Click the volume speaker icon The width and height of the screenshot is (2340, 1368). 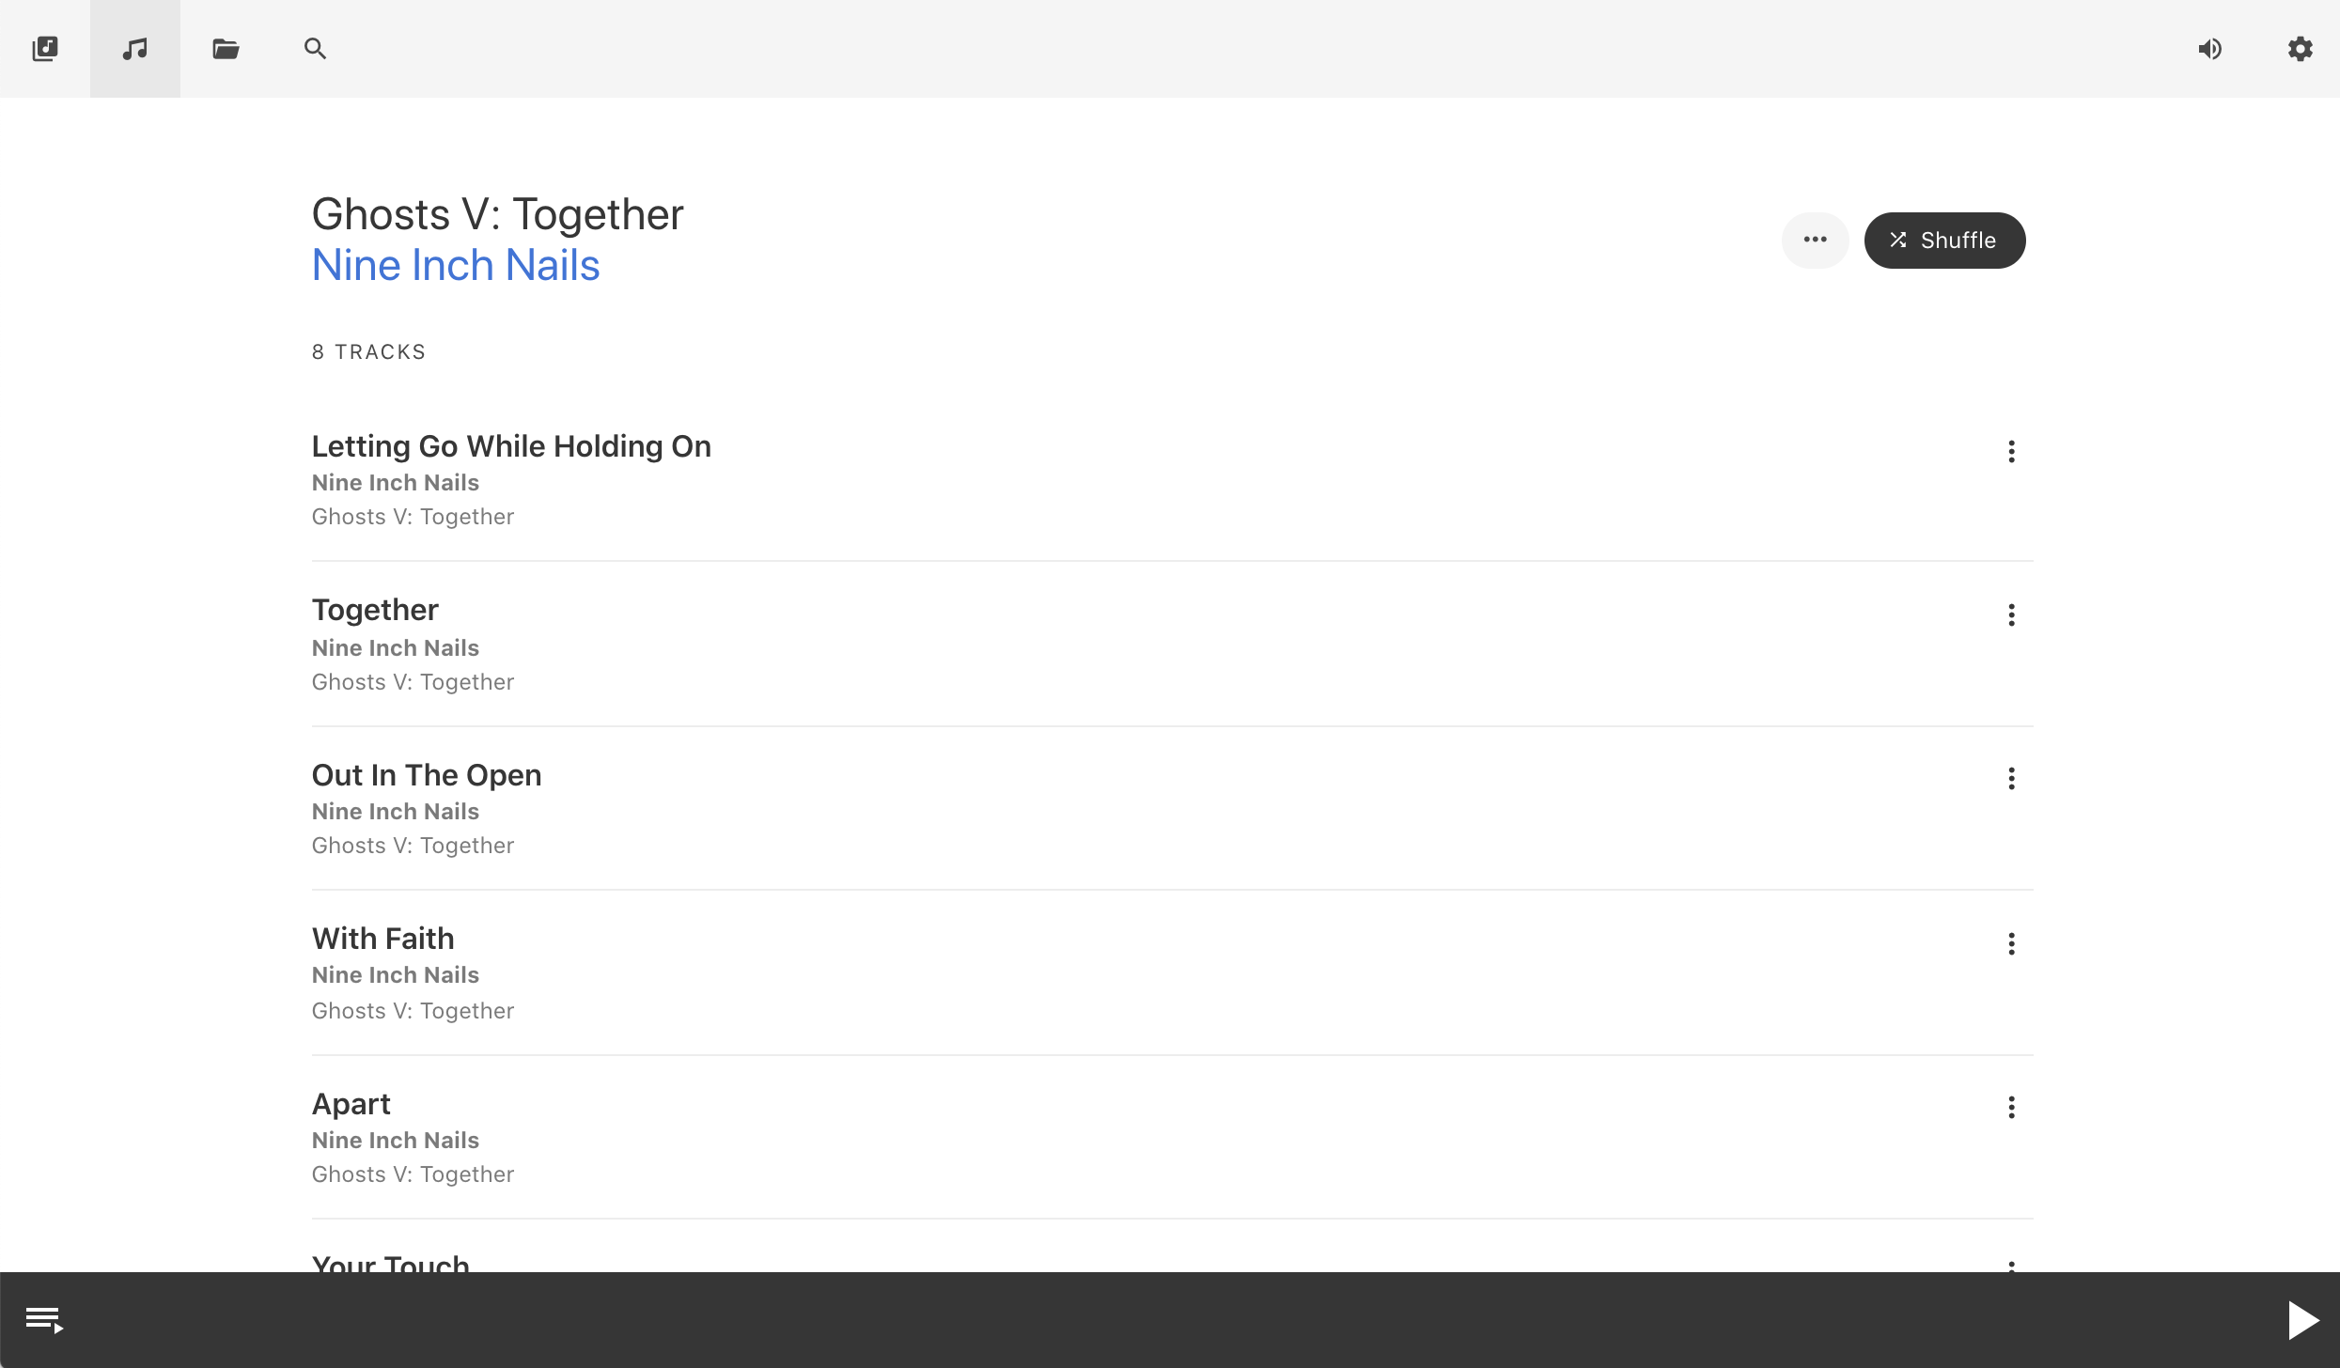coord(2210,49)
